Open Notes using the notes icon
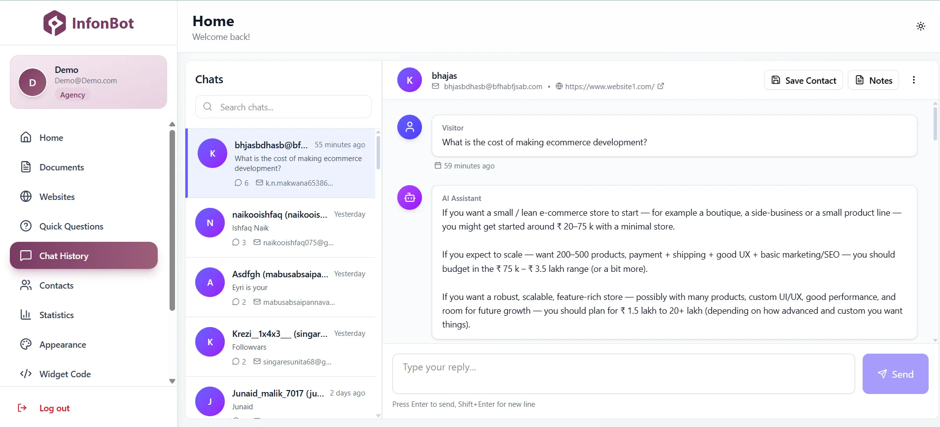 860,80
